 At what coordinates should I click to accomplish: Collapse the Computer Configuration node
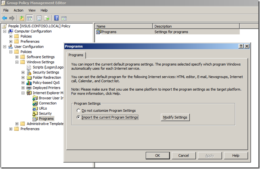coord(5,31)
